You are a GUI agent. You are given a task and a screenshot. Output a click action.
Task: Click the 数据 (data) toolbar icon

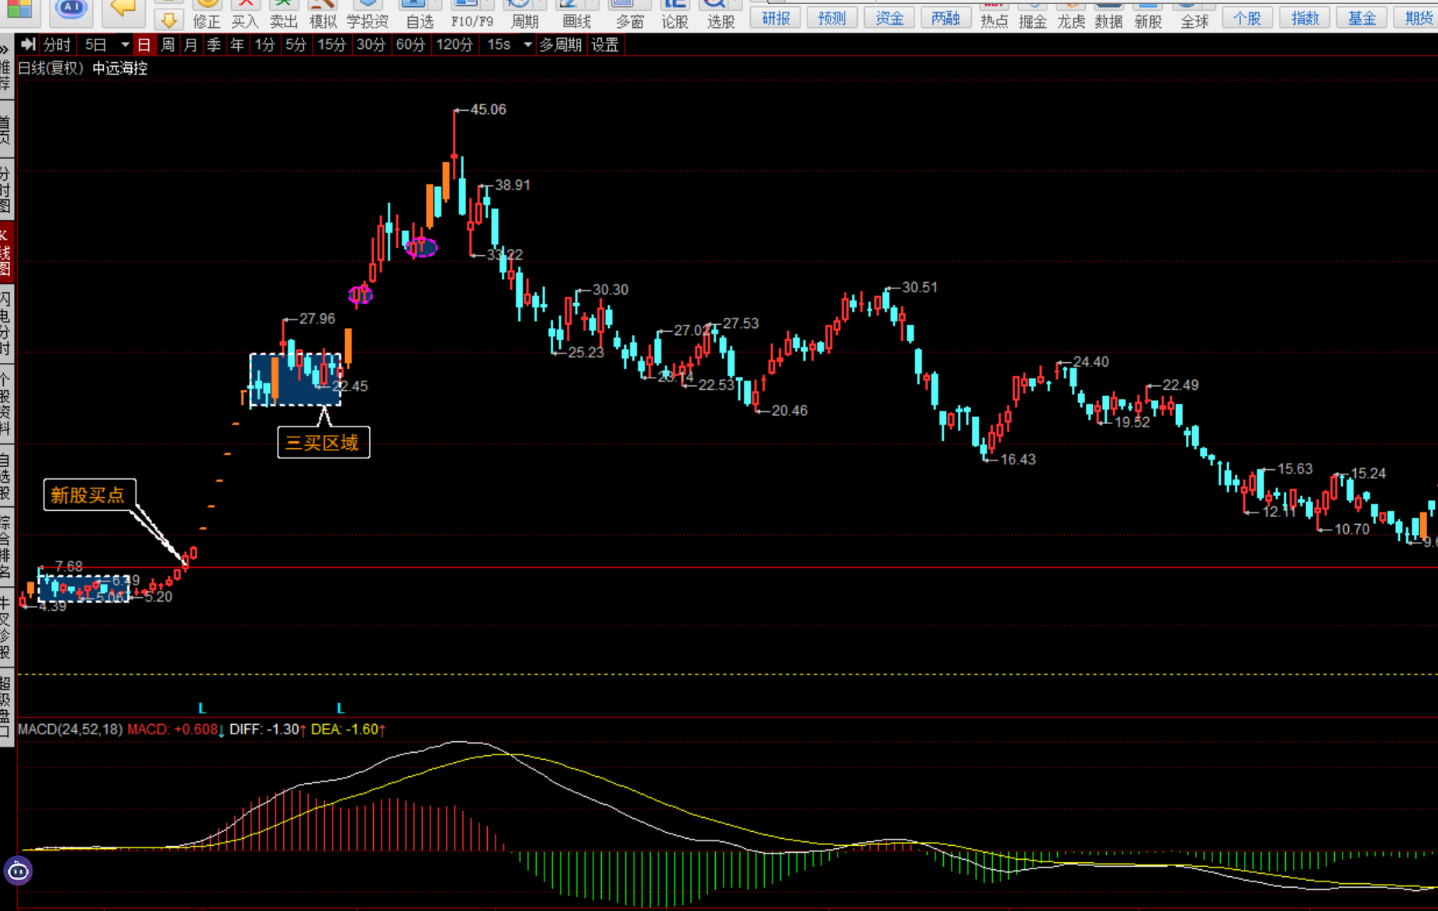tap(1109, 15)
